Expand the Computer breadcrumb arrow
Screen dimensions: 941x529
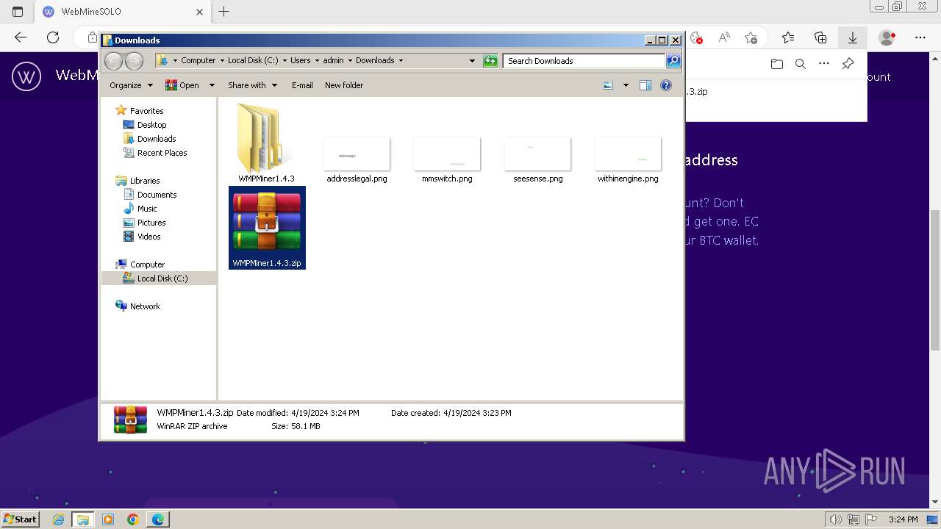coord(221,61)
